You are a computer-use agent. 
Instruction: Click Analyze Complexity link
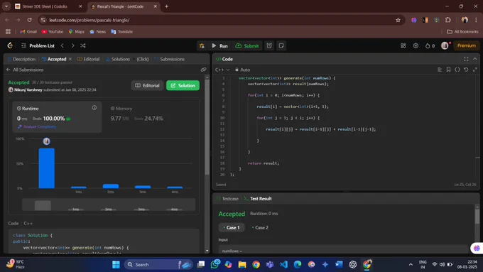point(37,126)
